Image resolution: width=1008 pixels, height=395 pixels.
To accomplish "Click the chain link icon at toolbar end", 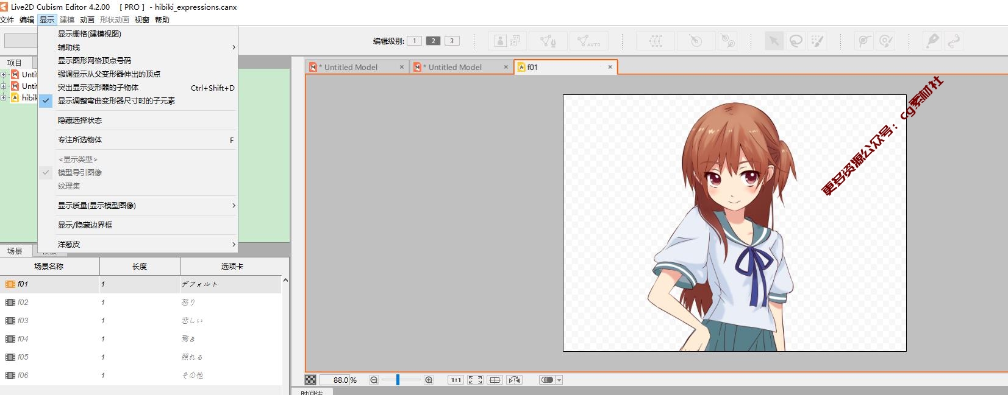I will coord(954,41).
